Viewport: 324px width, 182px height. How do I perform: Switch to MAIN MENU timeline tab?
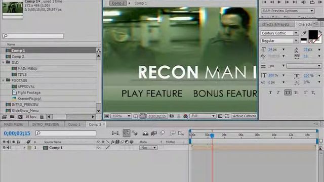click(14, 124)
